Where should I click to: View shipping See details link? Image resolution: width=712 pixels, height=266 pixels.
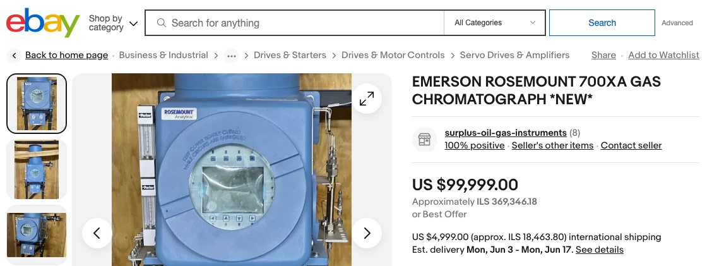[599, 250]
